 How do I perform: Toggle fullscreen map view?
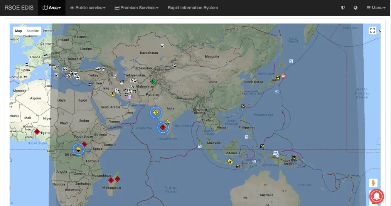point(372,30)
